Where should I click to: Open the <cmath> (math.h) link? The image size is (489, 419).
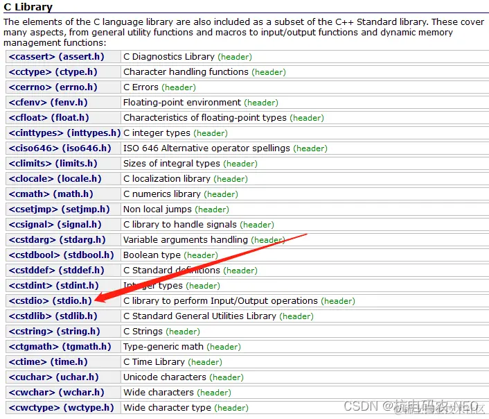coord(51,194)
